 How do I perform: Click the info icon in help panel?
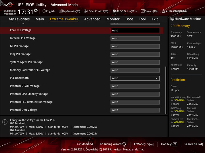point(5,122)
